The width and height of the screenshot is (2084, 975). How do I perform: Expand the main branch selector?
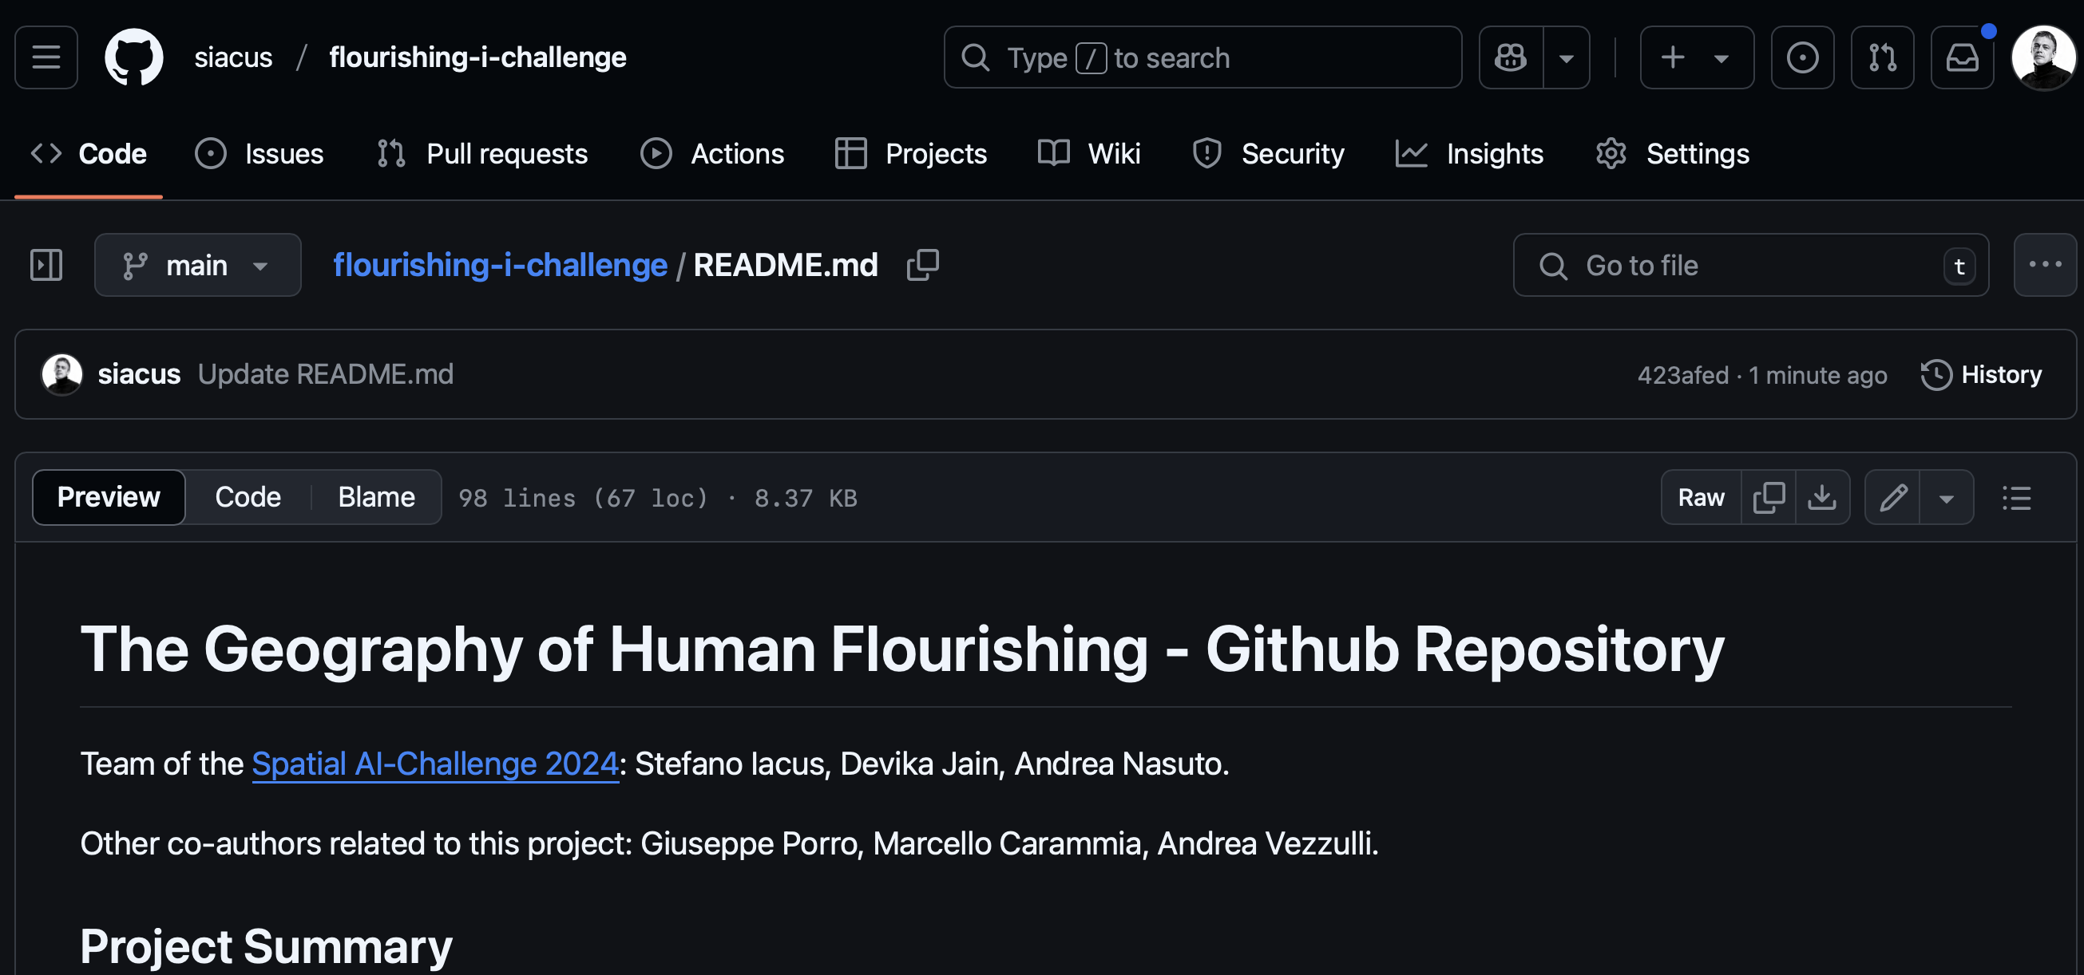click(x=197, y=265)
